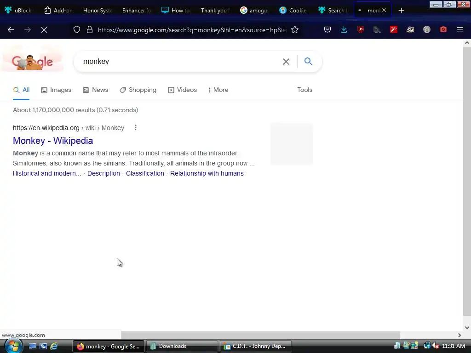Open Relationship with humans sublink
The image size is (471, 353).
pyautogui.click(x=207, y=173)
